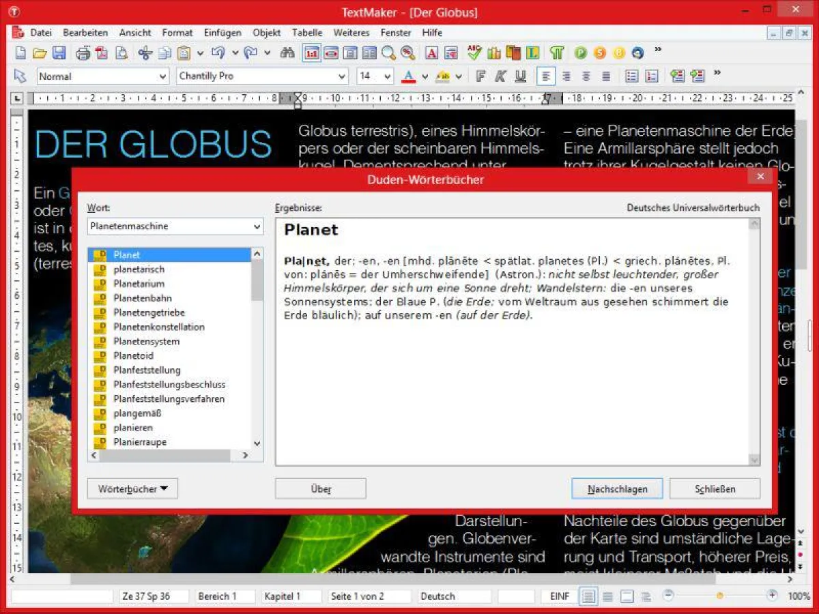Click the Undo arrow icon
819x614 pixels.
[x=218, y=53]
